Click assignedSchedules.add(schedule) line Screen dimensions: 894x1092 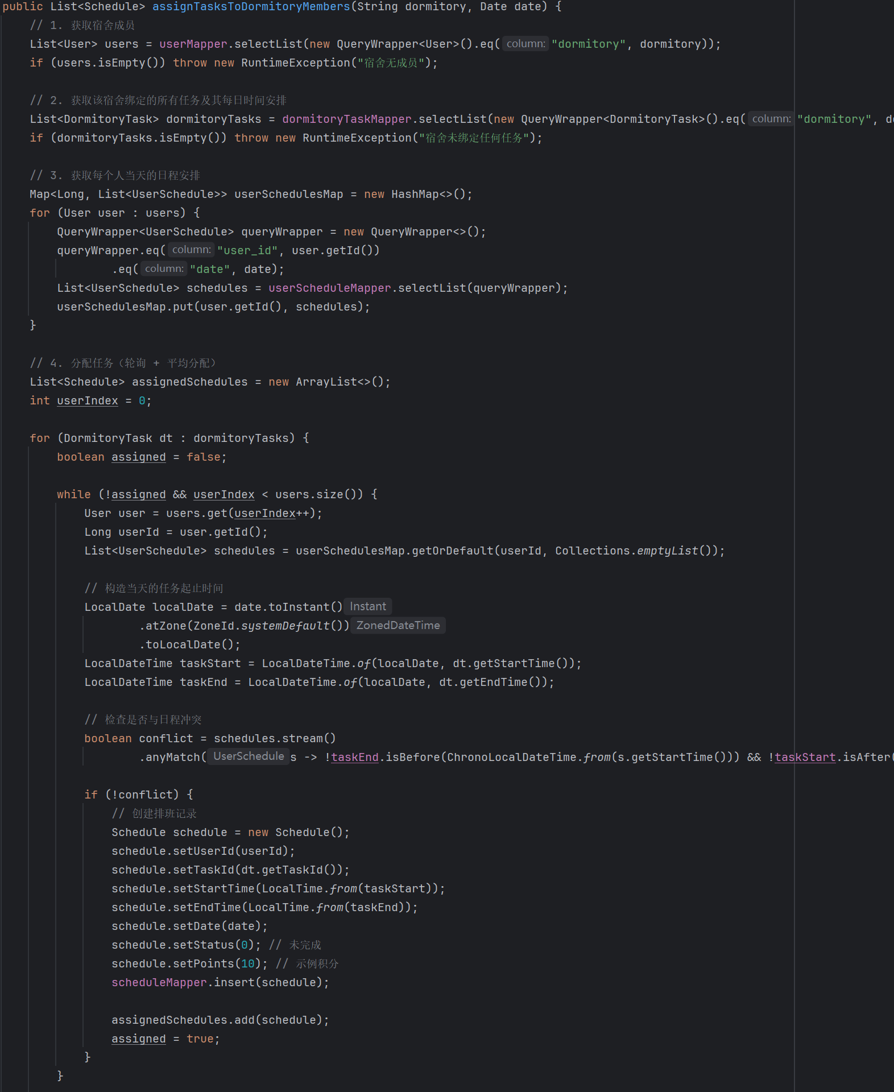(x=220, y=1020)
